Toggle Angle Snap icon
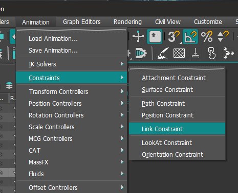This screenshot has width=238, height=193. (190, 36)
